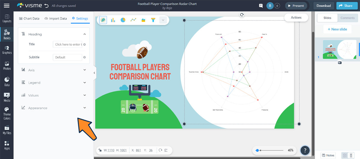
Task: Click the undo arrow icon
Action: [46, 6]
